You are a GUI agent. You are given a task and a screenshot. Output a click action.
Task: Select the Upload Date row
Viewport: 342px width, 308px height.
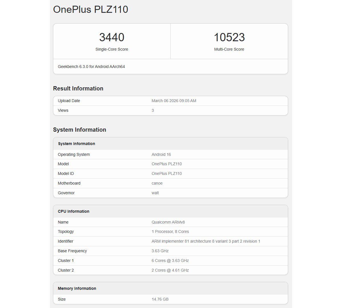pos(174,101)
